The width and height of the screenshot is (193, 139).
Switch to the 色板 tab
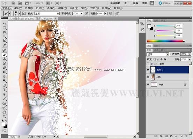156,21
